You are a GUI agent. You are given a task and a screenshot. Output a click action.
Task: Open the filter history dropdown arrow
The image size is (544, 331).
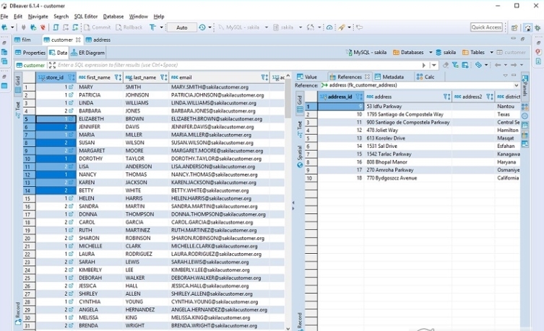[x=433, y=65]
